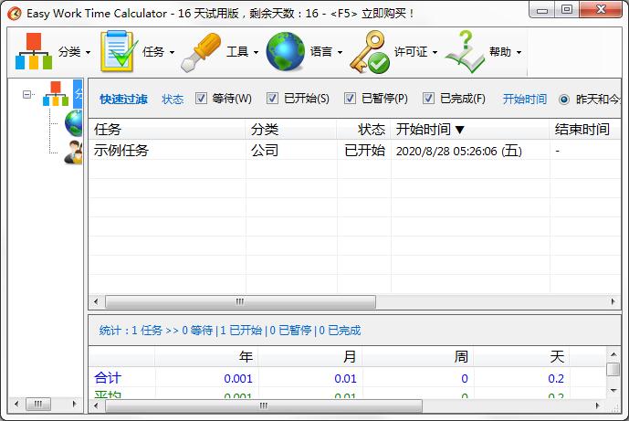Uncheck the 已完成(F) filter checkbox
Image resolution: width=629 pixels, height=421 pixels.
(x=428, y=99)
